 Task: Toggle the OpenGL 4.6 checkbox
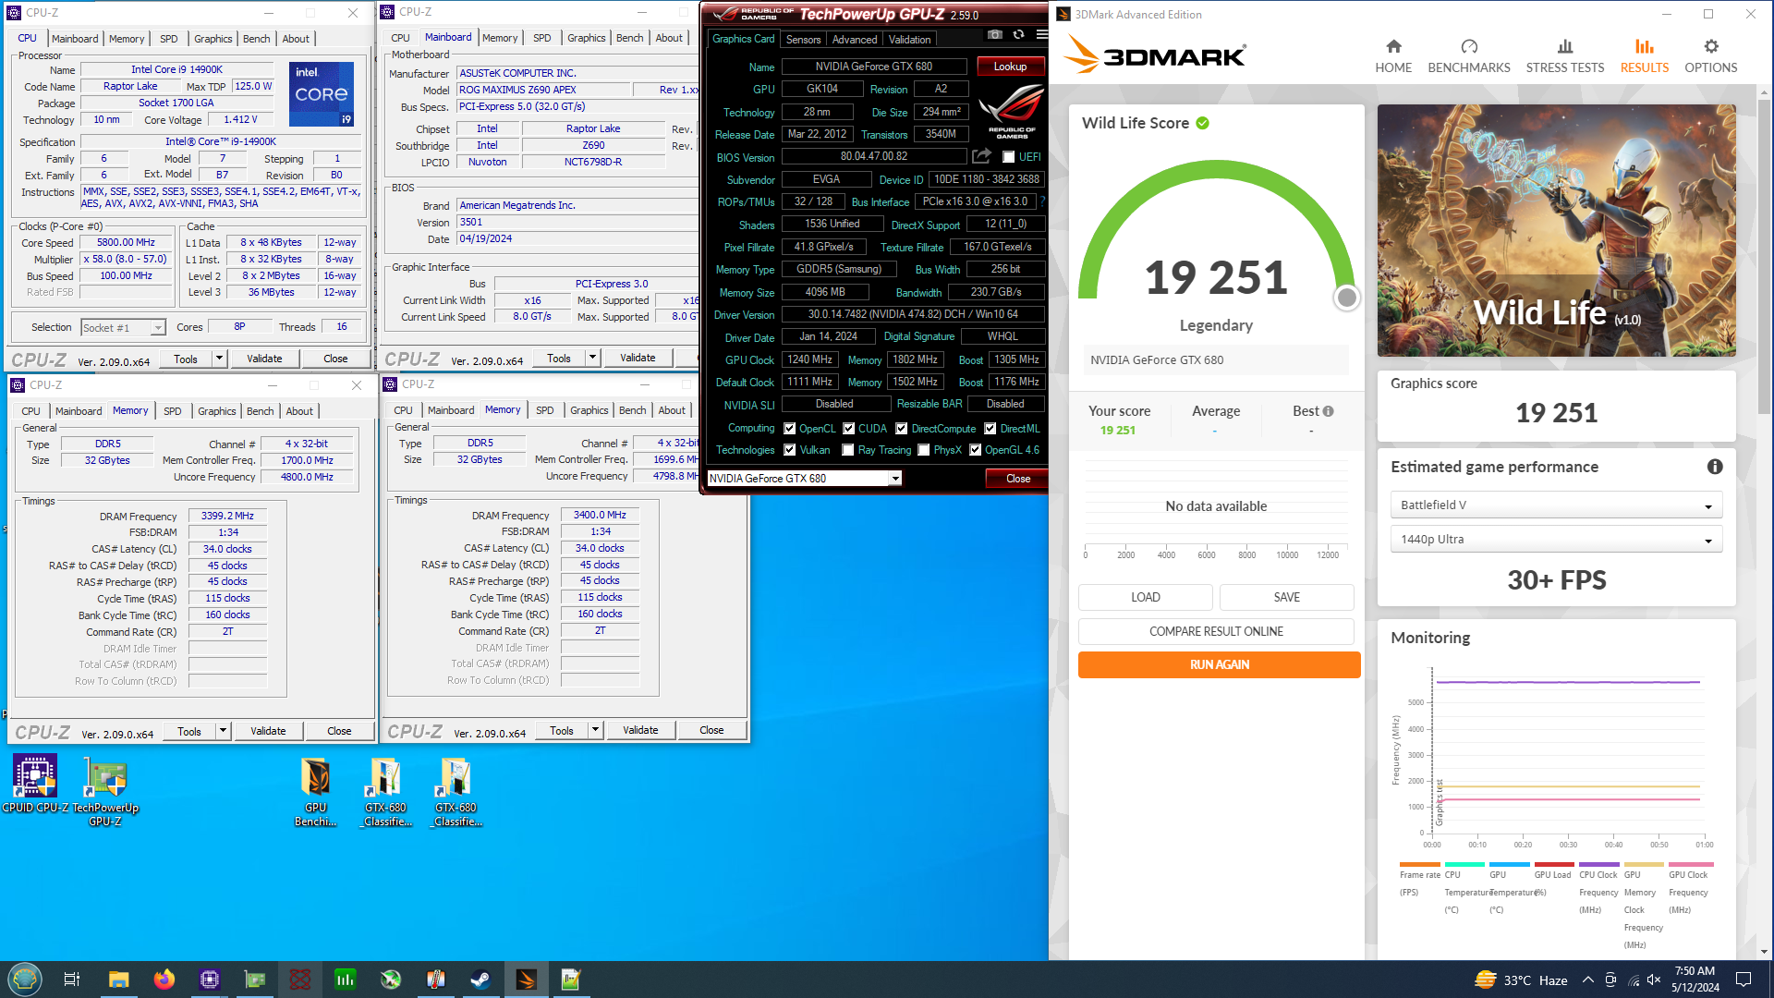(975, 450)
